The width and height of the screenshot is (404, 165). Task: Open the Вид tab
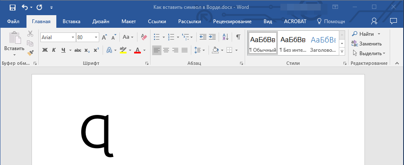pos(268,21)
